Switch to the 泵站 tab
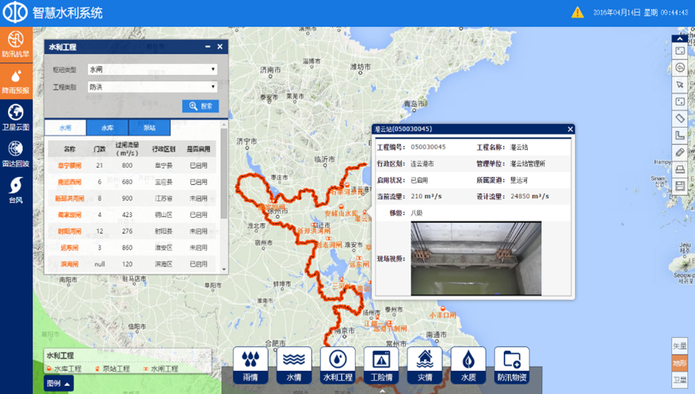The height and width of the screenshot is (394, 695). click(149, 128)
